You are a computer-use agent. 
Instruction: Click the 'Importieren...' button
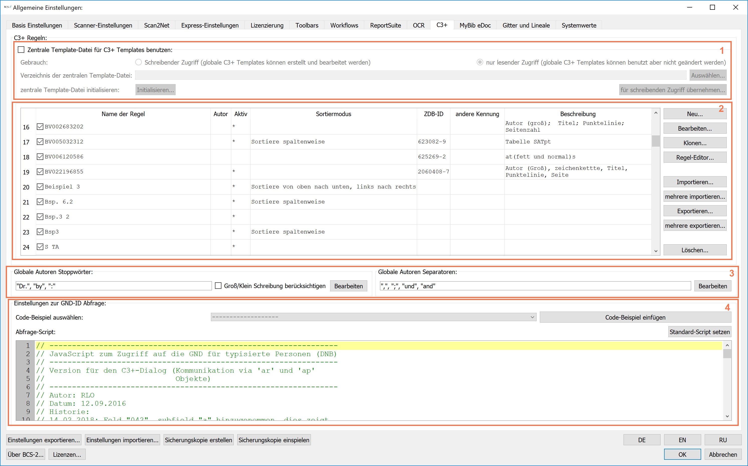(695, 182)
